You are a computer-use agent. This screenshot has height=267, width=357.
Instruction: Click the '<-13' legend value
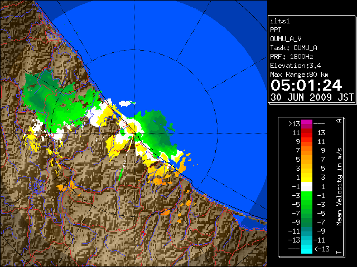click(322, 249)
